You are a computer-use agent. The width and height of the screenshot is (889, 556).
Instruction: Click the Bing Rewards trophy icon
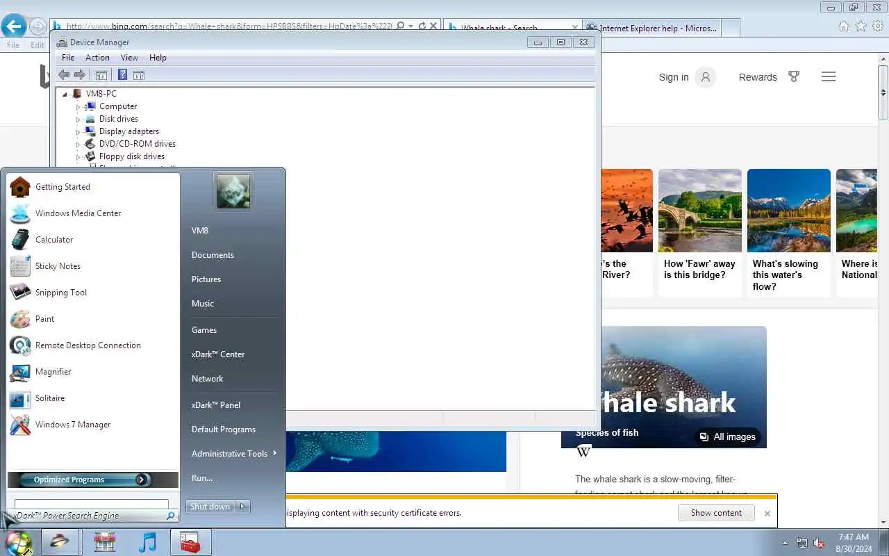pos(794,77)
